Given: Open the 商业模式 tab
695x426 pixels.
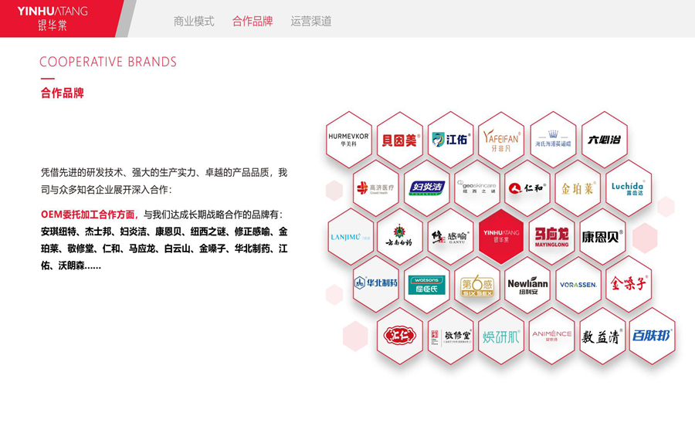Looking at the screenshot, I should tap(194, 21).
